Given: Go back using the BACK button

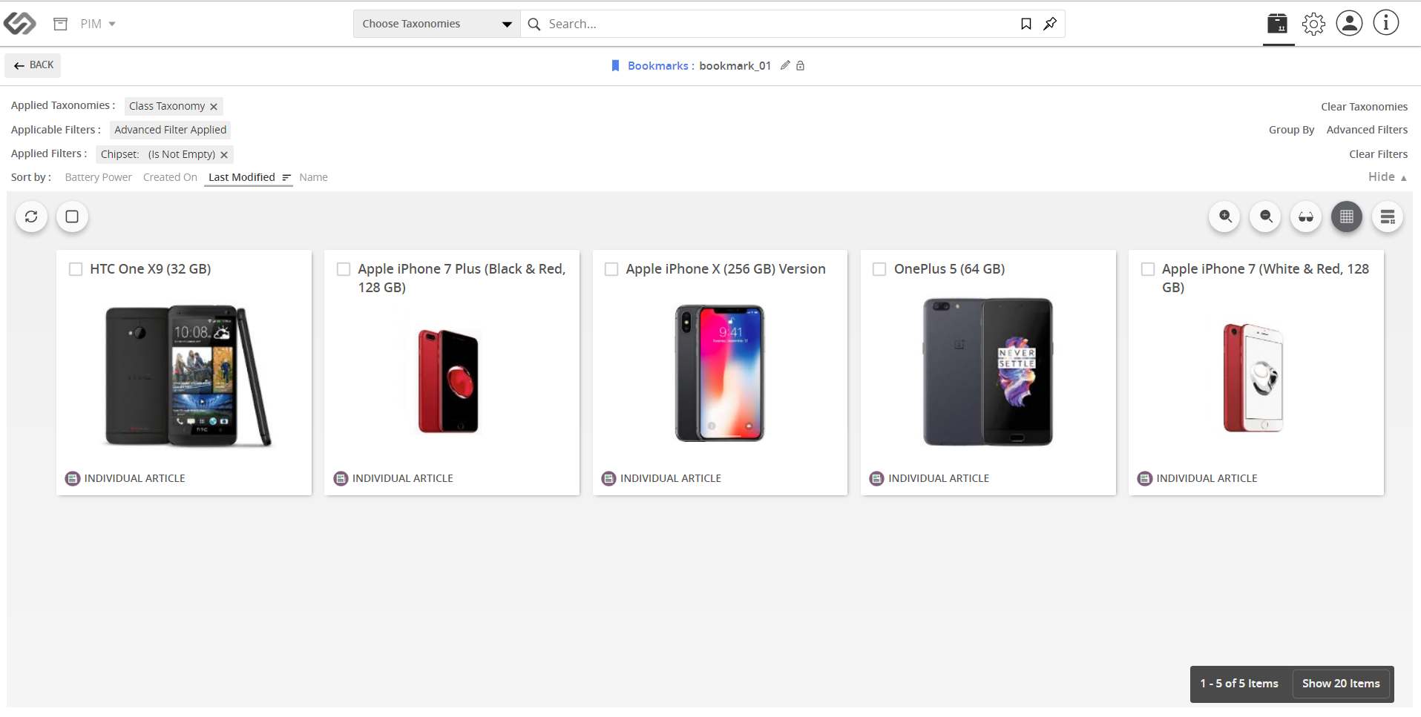Looking at the screenshot, I should point(33,65).
